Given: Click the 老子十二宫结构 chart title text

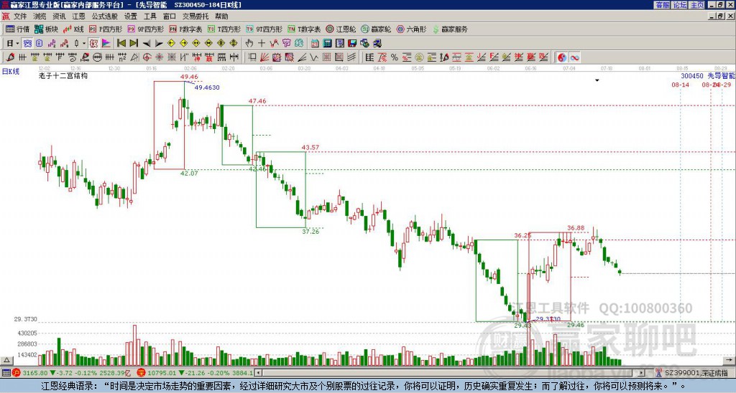Looking at the screenshot, I should coord(63,75).
